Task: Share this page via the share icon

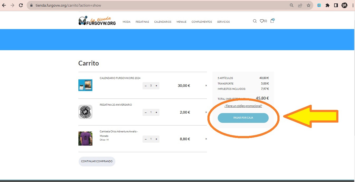Action: pos(300,5)
